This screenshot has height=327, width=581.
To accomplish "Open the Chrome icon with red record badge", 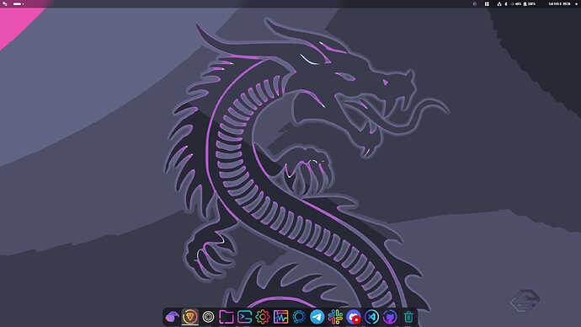I will point(354,317).
